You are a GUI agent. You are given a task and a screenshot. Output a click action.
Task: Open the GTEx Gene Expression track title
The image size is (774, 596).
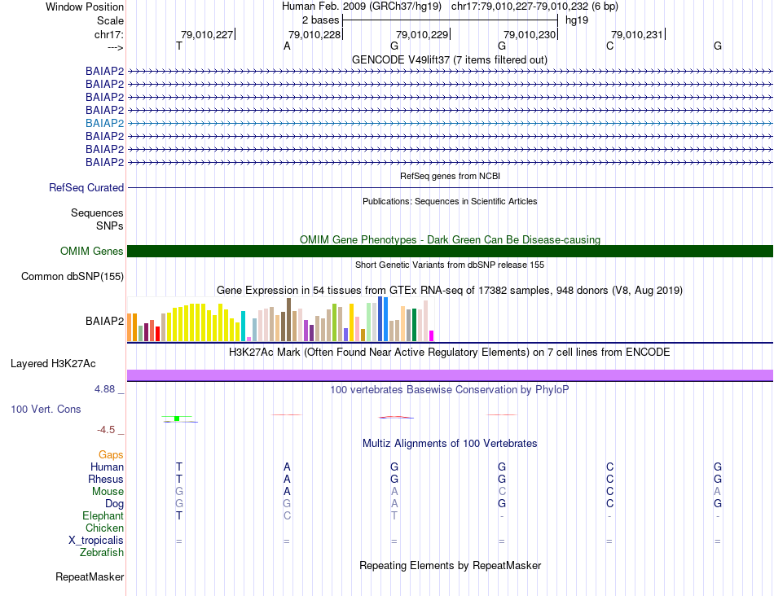coord(450,290)
